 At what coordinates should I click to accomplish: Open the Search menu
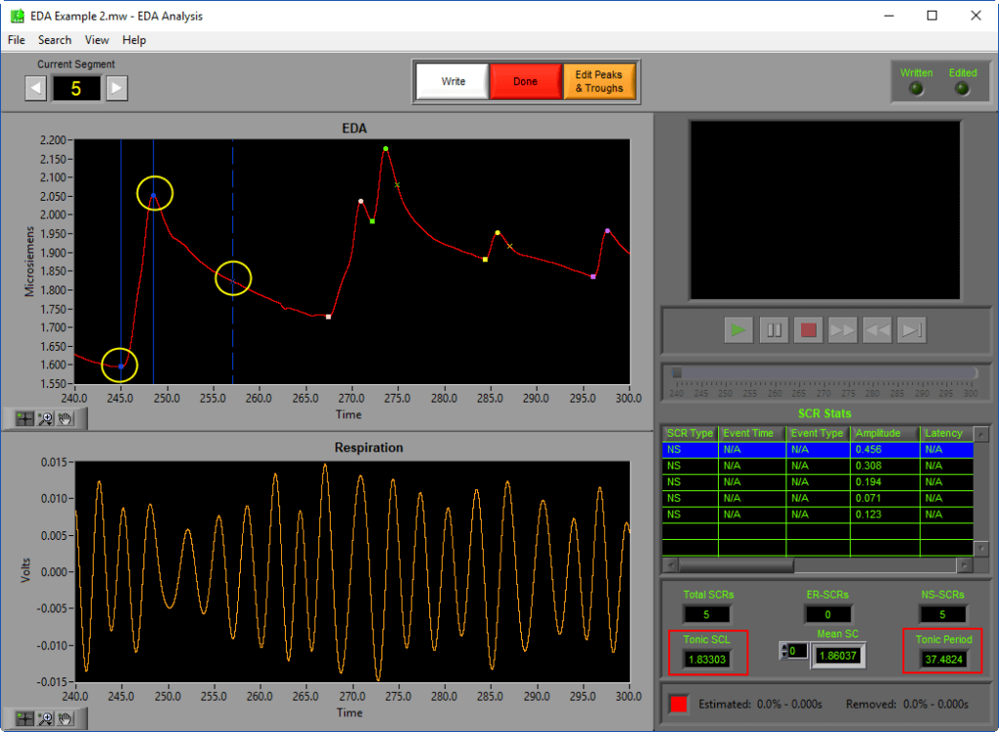[x=55, y=40]
